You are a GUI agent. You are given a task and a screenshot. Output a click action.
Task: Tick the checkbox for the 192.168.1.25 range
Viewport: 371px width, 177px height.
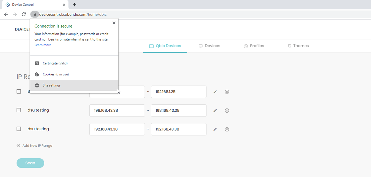(x=19, y=91)
